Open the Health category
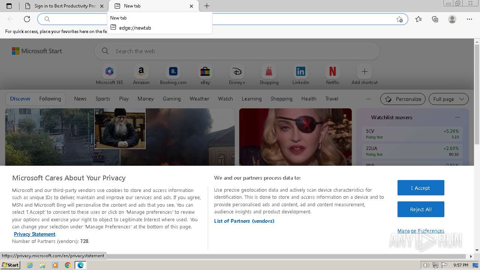480x270 pixels. pyautogui.click(x=309, y=99)
